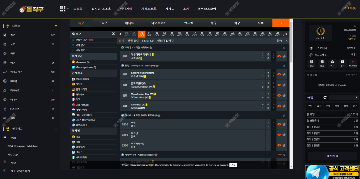The width and height of the screenshot is (360, 179).
Task: Select 카지노 in top navigation menu
Action: click(169, 9)
